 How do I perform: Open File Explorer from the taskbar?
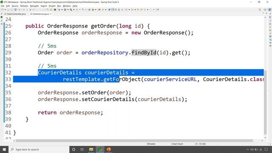pos(91,149)
